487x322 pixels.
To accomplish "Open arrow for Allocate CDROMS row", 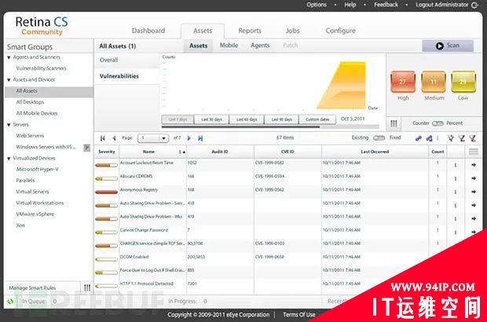I will 474,178.
